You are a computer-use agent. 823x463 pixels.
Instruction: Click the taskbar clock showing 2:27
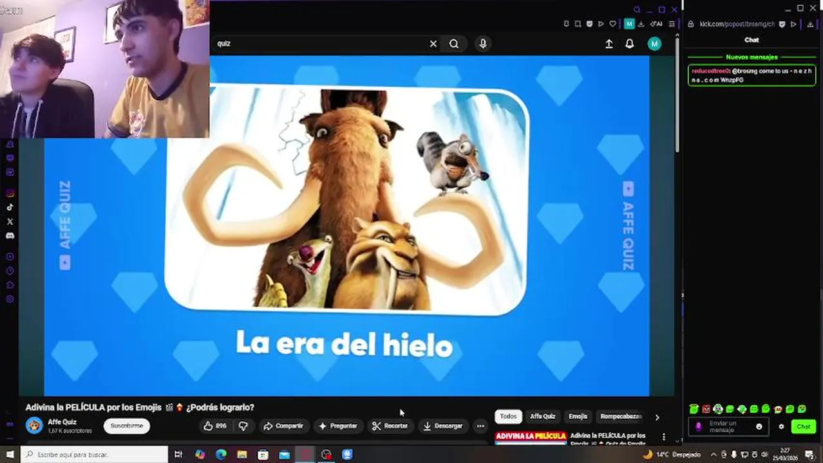pyautogui.click(x=784, y=455)
